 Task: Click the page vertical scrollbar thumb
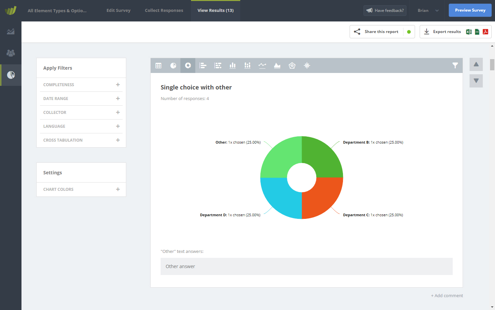(x=492, y=65)
